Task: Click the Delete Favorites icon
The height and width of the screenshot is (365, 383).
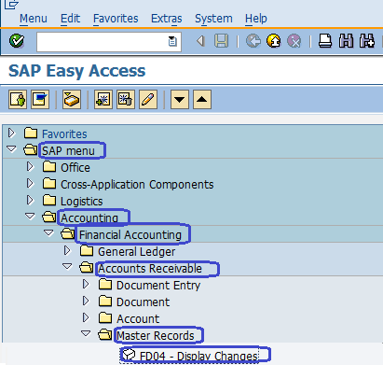Action: coord(126,100)
